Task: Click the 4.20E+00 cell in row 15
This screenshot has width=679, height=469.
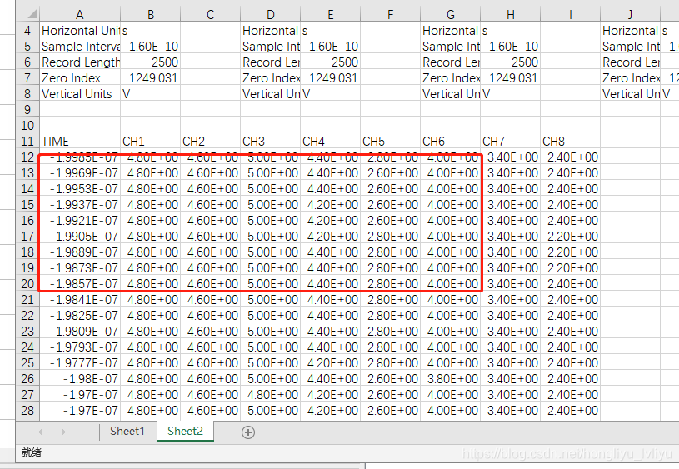Action: 330,204
